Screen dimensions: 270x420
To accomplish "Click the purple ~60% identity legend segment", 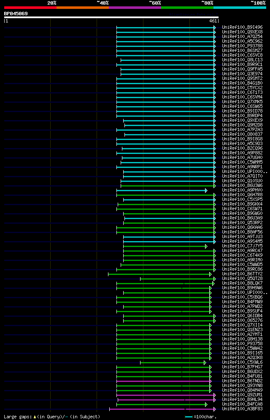I will [x=135, y=8].
